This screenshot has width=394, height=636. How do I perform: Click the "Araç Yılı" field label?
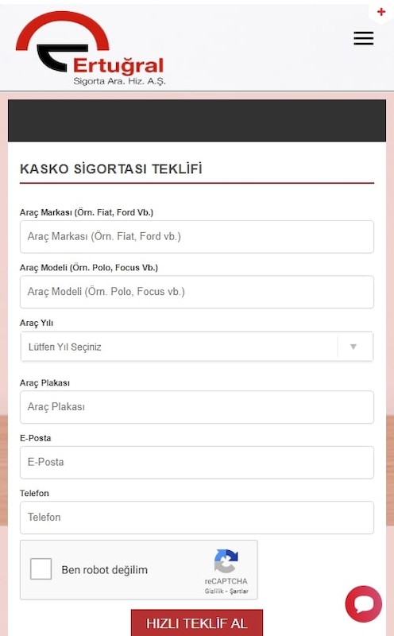(37, 323)
